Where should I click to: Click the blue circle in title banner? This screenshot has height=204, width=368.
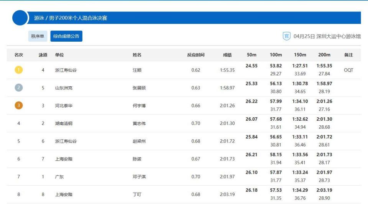(20, 18)
